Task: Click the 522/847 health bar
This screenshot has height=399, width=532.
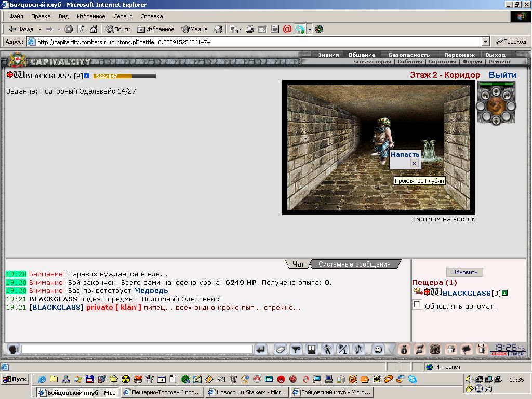Action: (x=125, y=76)
